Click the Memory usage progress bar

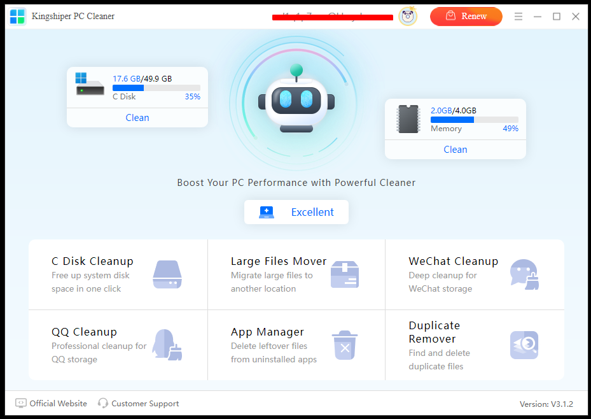click(x=475, y=120)
